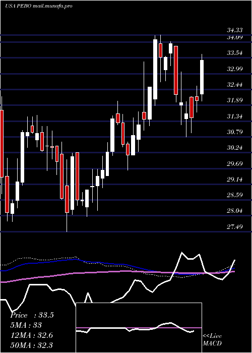The height and width of the screenshot is (353, 252).
Task: Click the 30.79 price axis label
Action: tap(234, 132)
